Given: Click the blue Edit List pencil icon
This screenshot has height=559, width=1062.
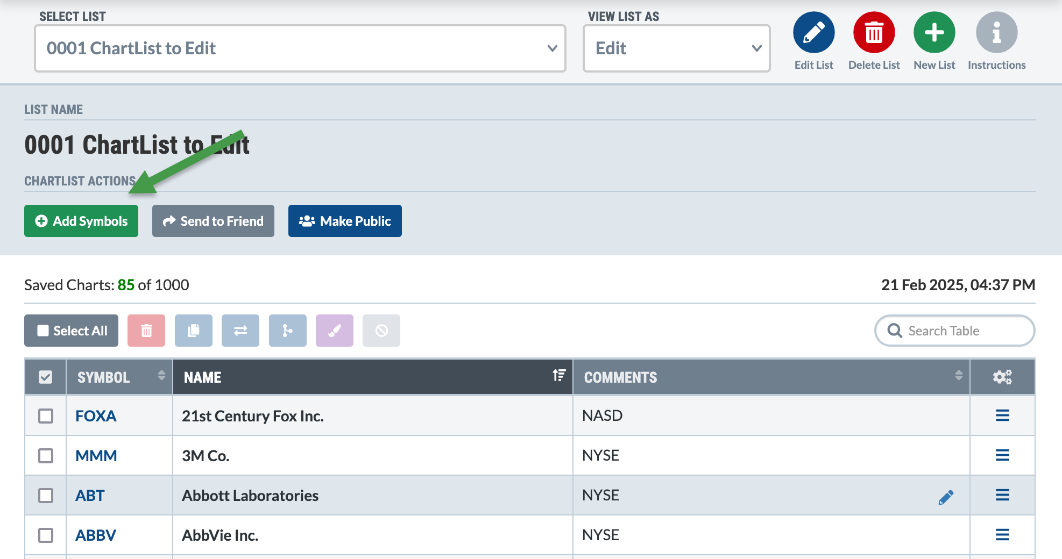Looking at the screenshot, I should pos(813,33).
